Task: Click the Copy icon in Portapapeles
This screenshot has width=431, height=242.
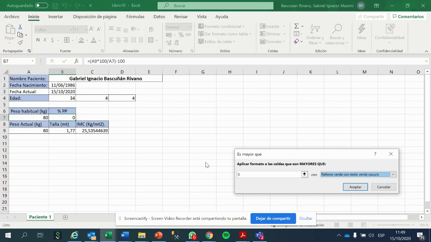Action: pyautogui.click(x=20, y=35)
